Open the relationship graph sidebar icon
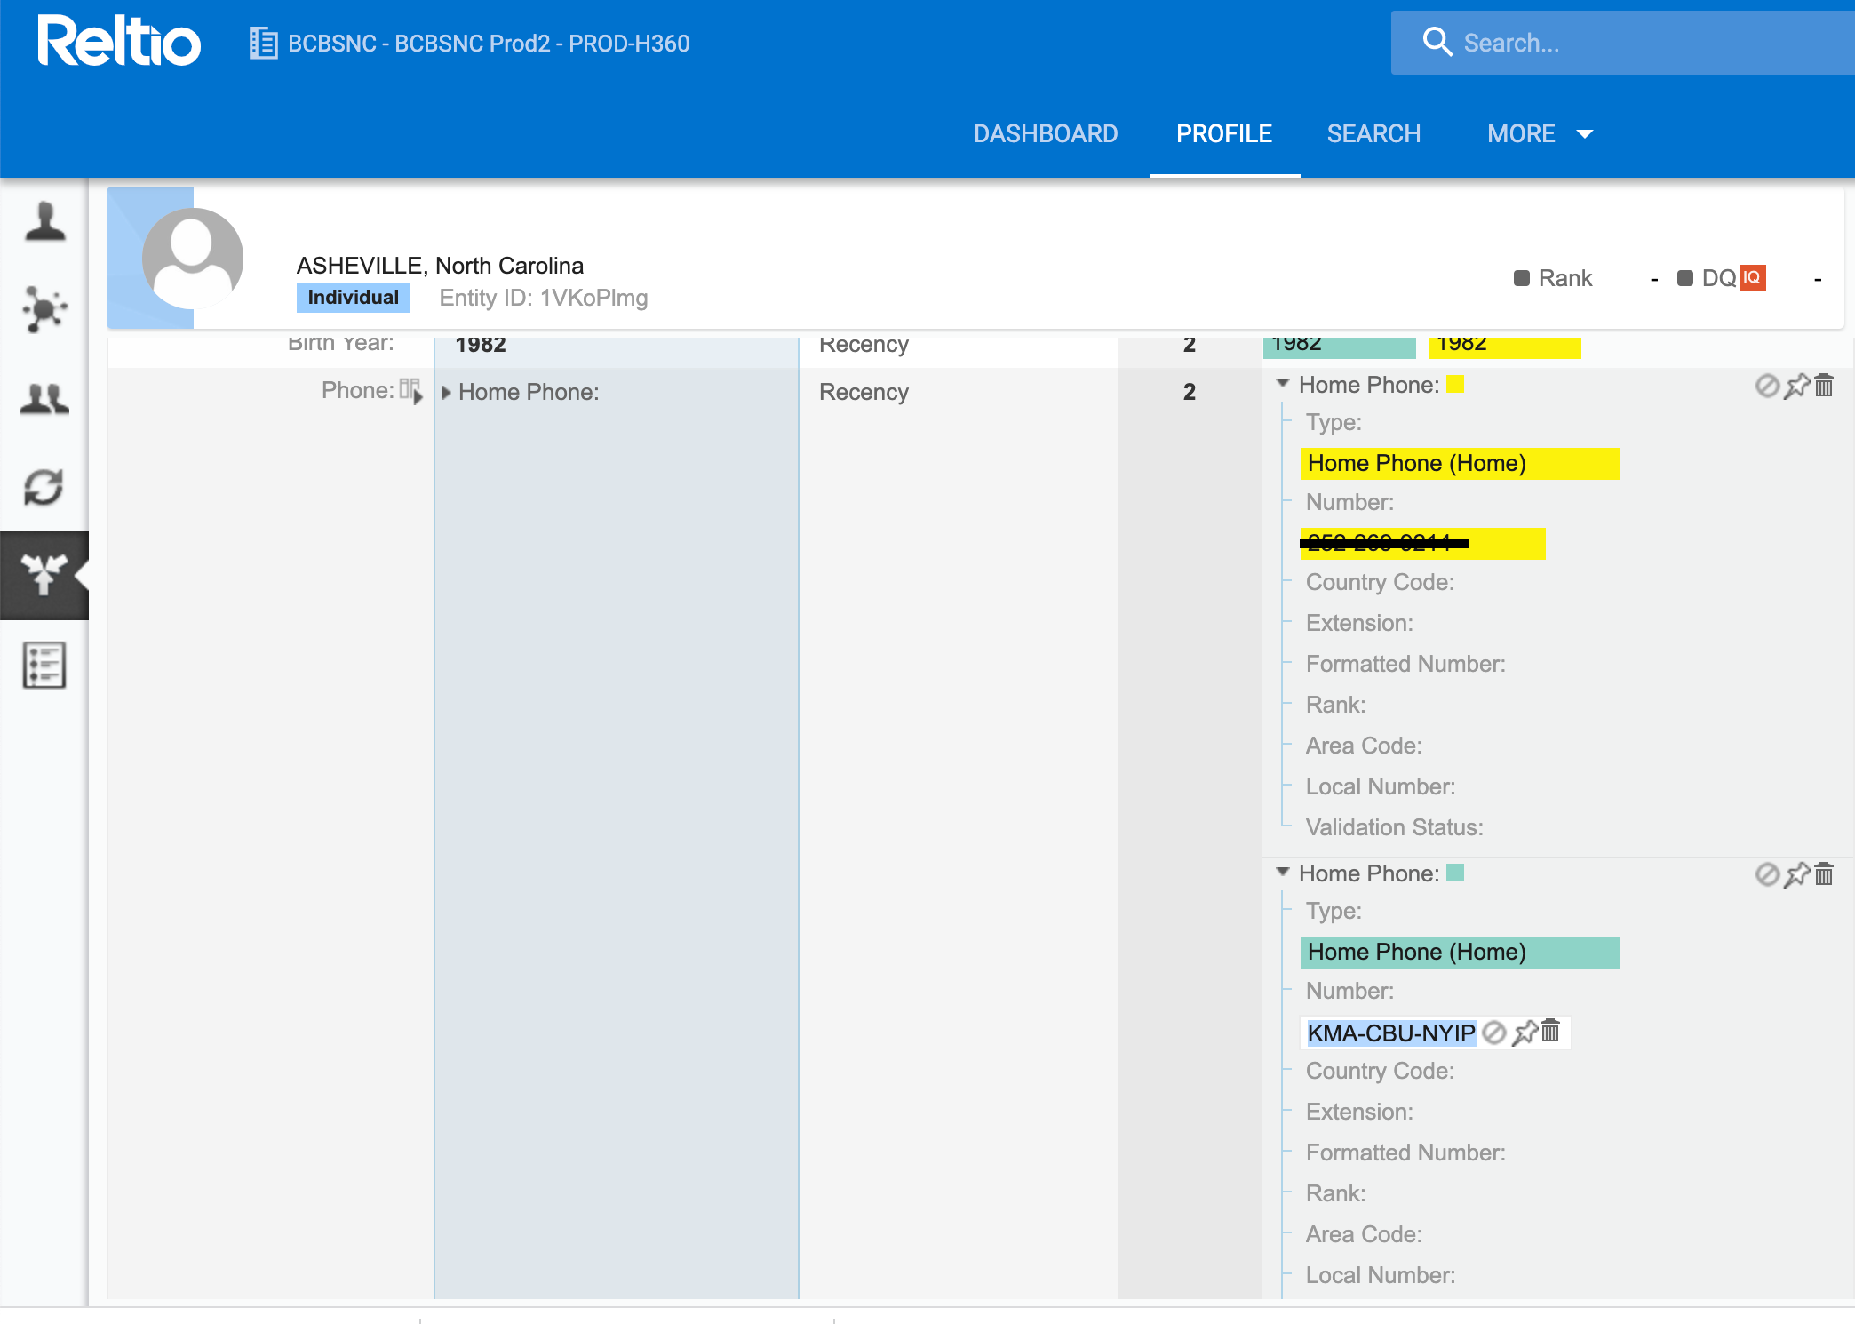This screenshot has width=1855, height=1324. 44,309
